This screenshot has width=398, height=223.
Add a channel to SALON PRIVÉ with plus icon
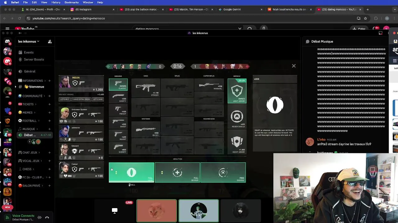[49, 186]
